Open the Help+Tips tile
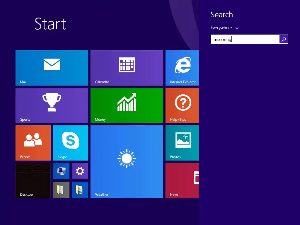300x225 pixels. click(x=182, y=105)
